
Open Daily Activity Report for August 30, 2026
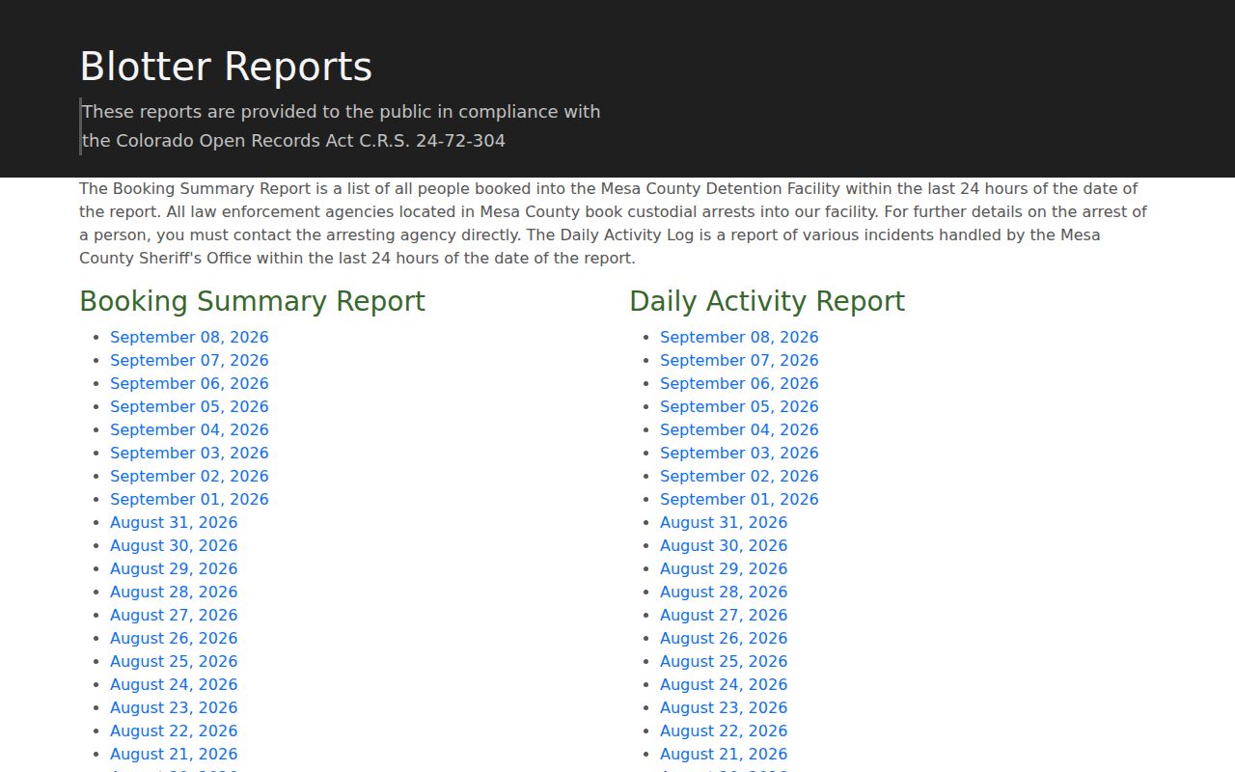click(x=724, y=545)
